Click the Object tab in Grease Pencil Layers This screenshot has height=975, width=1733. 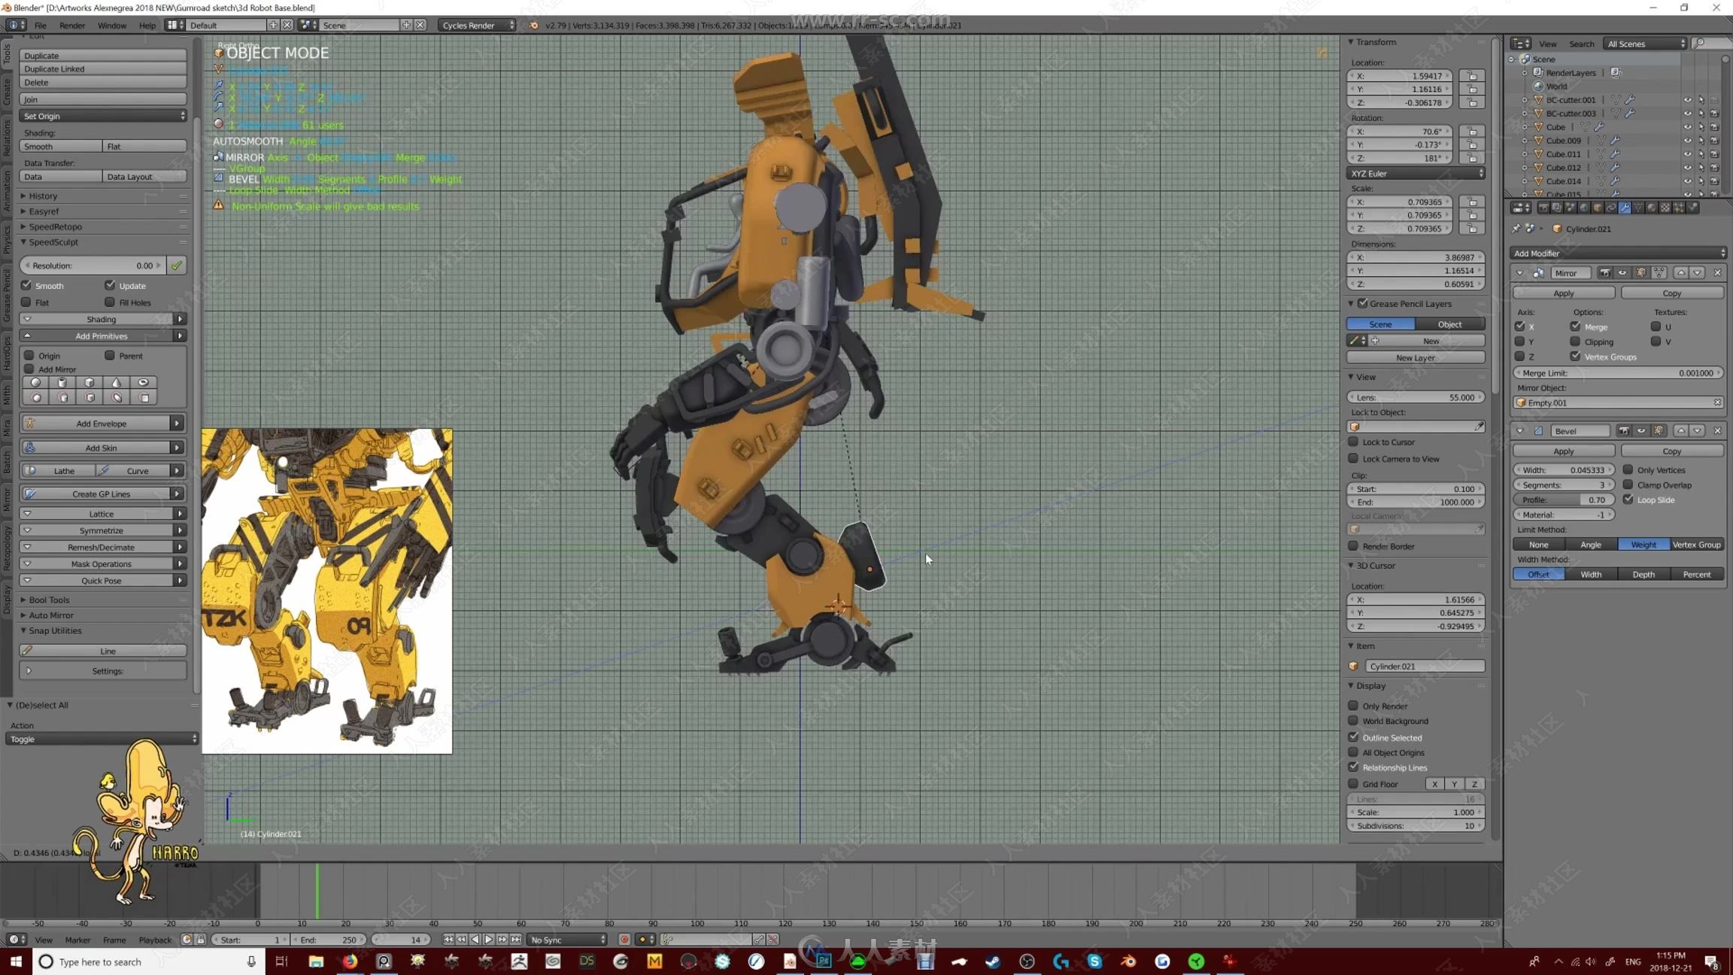click(1449, 323)
